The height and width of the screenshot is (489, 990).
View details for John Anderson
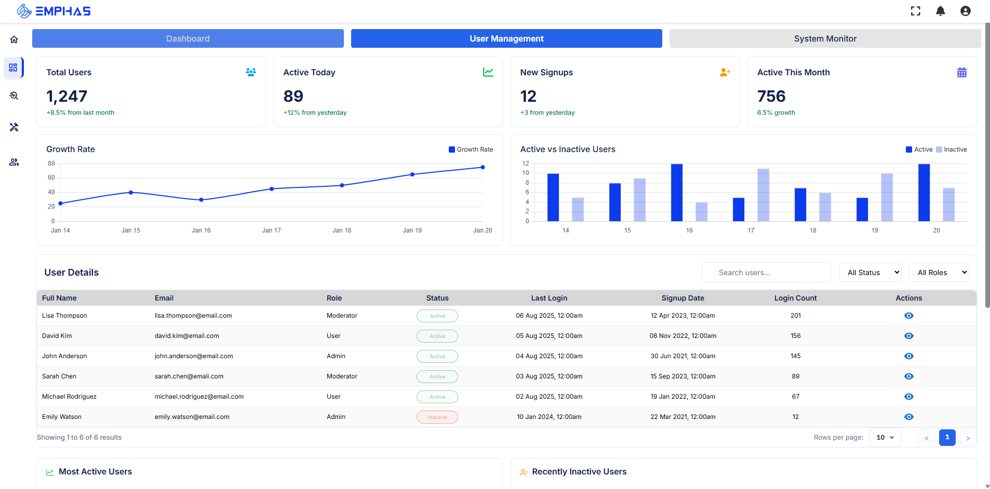[909, 356]
